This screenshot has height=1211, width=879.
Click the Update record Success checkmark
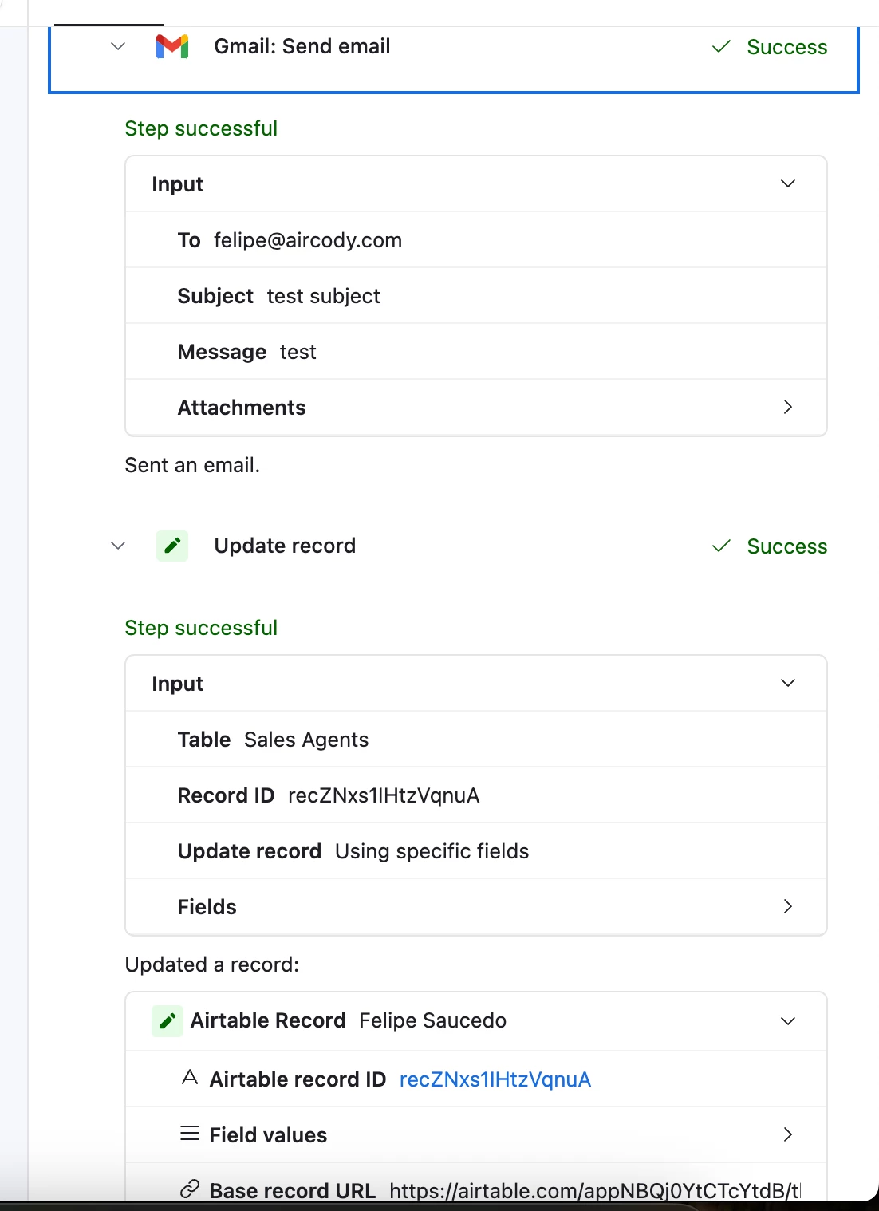click(721, 546)
